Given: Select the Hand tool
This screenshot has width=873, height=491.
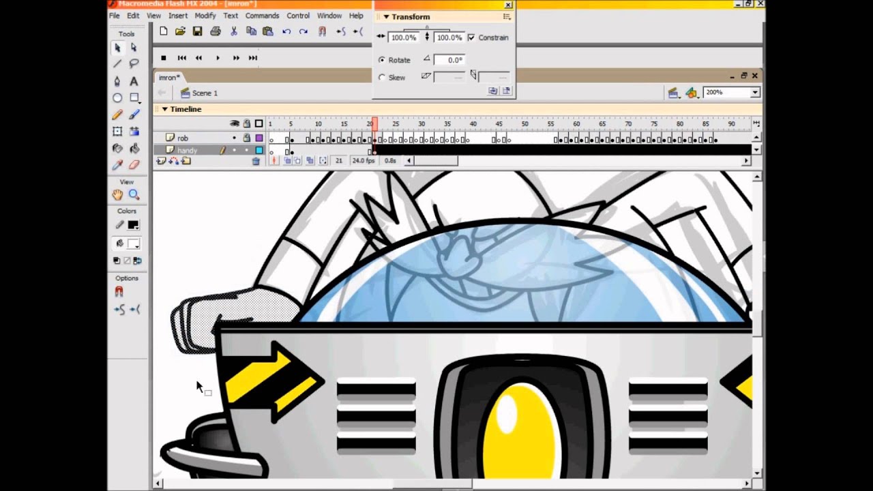Looking at the screenshot, I should coord(117,195).
